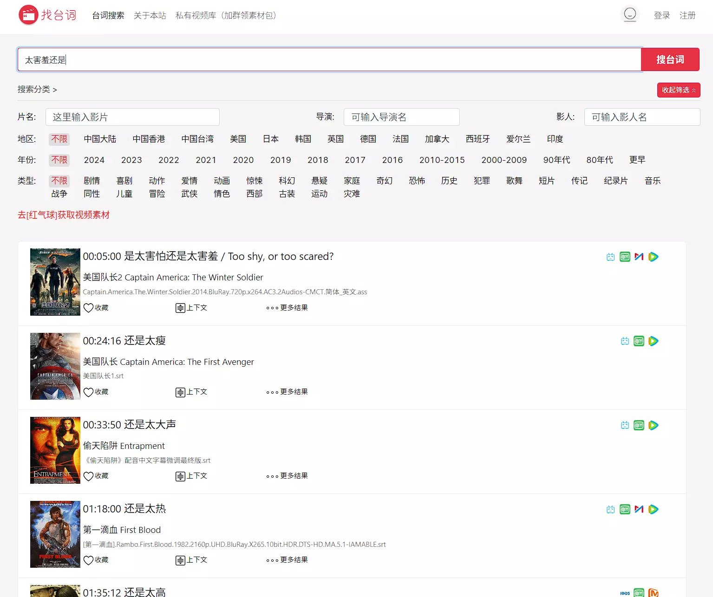Image resolution: width=713 pixels, height=597 pixels.
Task: Favorite the Captain America First Avenger result
Action: (96, 392)
